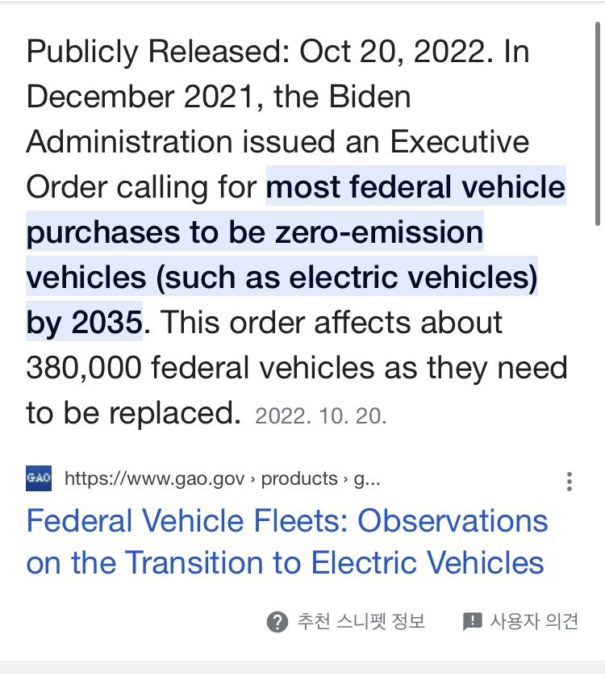
Task: Click the highlighted 'by 2035' text
Action: (84, 323)
